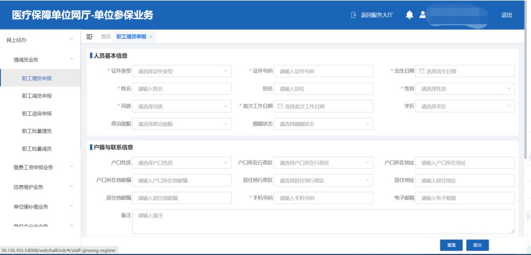Viewport: 531px width, 255px height.
Task: Click the user profile avatar icon
Action: pos(423,15)
